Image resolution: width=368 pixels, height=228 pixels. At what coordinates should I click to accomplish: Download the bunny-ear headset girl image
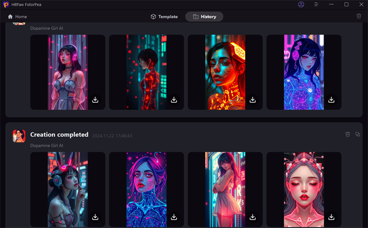(95, 217)
